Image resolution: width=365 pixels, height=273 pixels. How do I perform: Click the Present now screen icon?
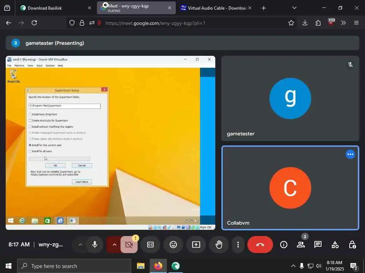196,245
